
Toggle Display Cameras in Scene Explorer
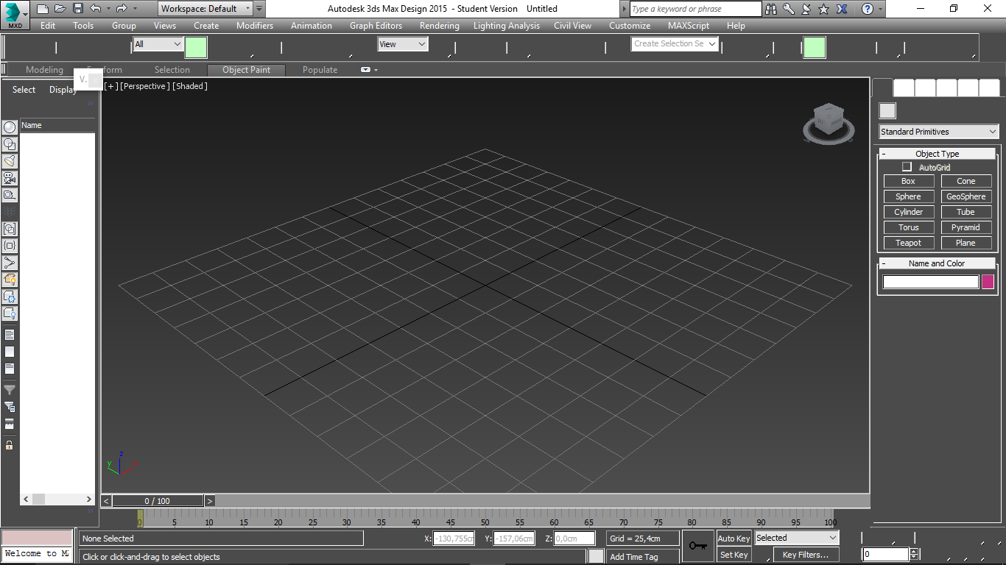click(x=10, y=178)
